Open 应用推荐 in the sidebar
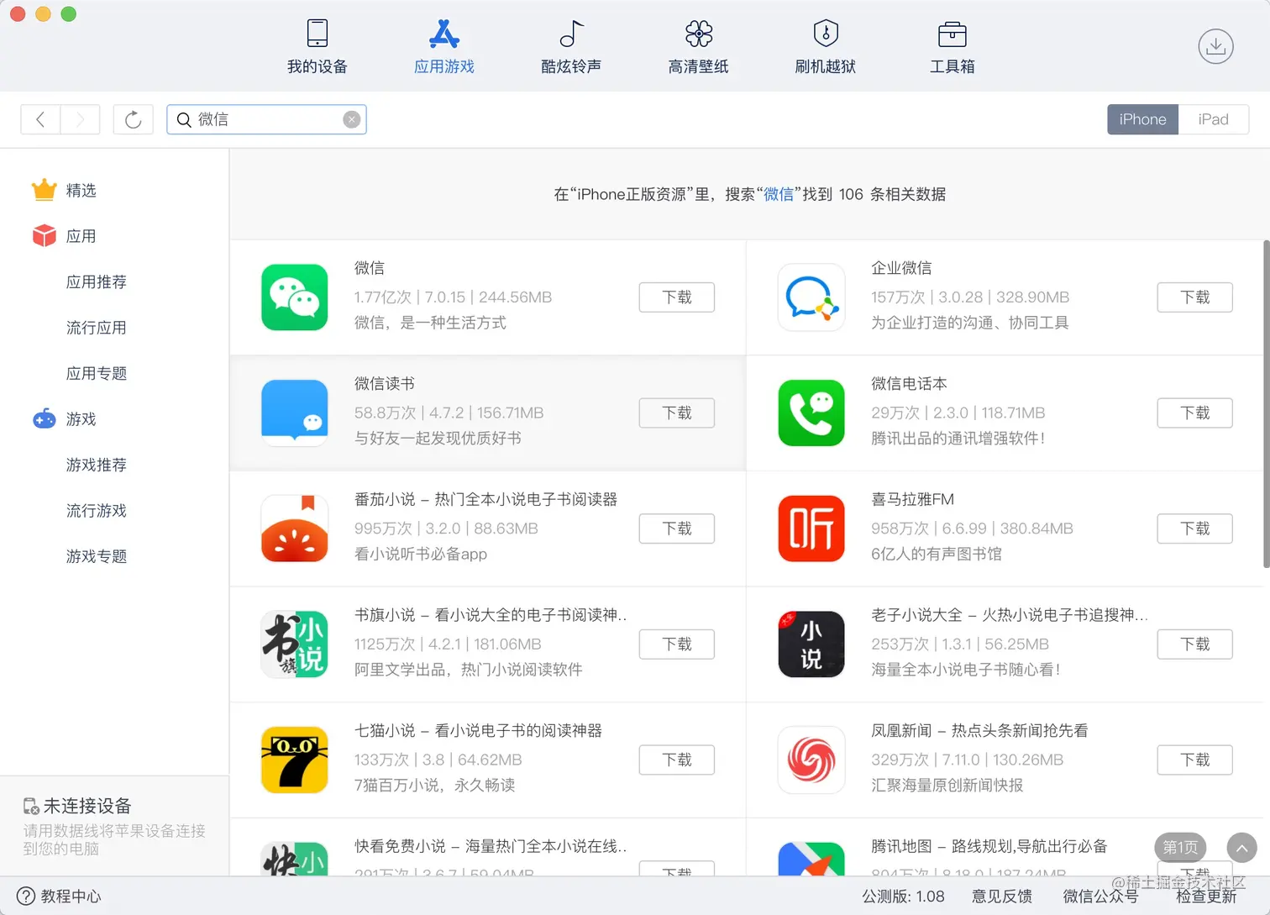 [x=96, y=282]
